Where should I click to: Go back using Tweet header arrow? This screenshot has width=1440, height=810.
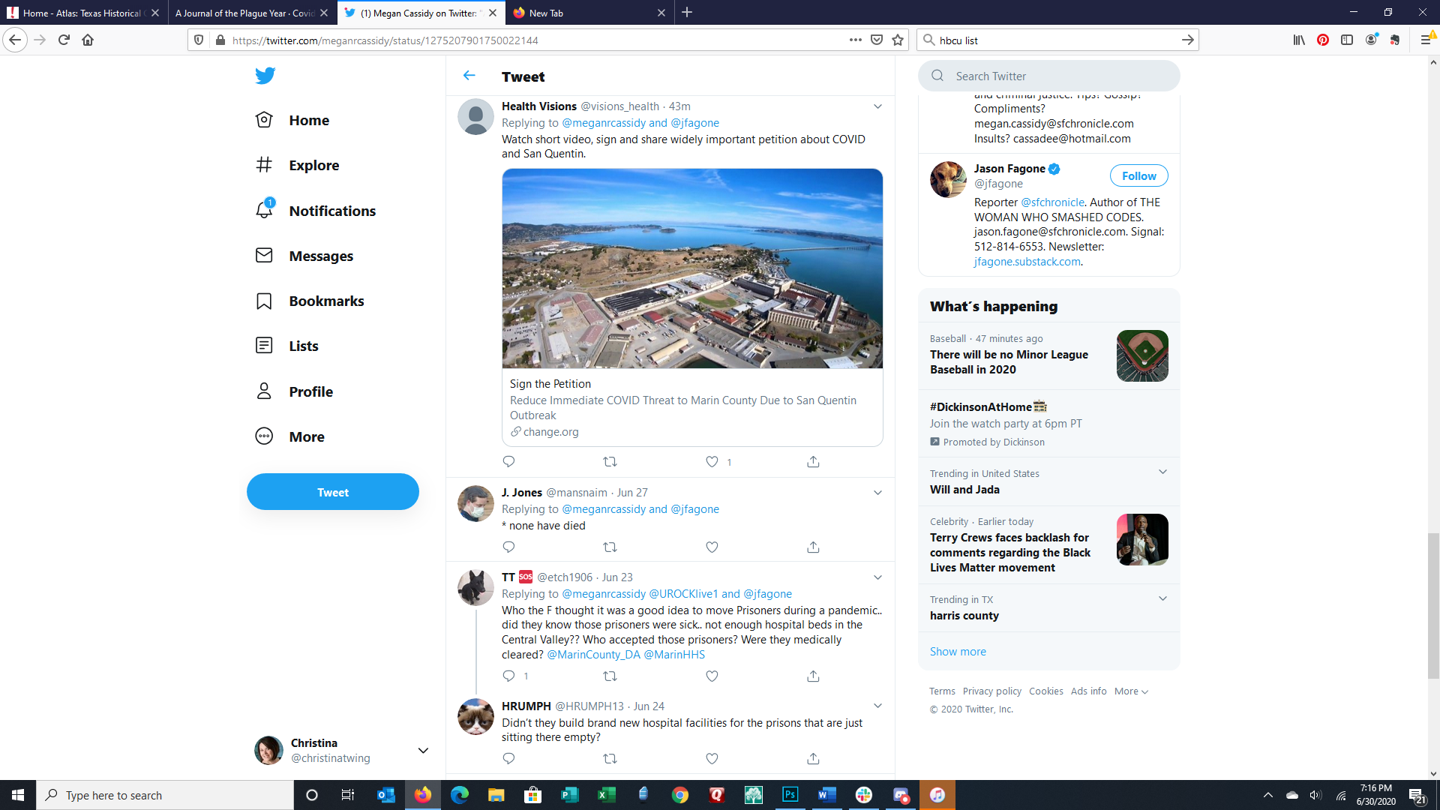[x=469, y=76]
